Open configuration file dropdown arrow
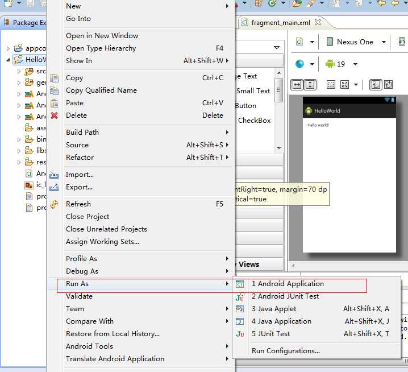The width and height of the screenshot is (408, 372). (312, 42)
